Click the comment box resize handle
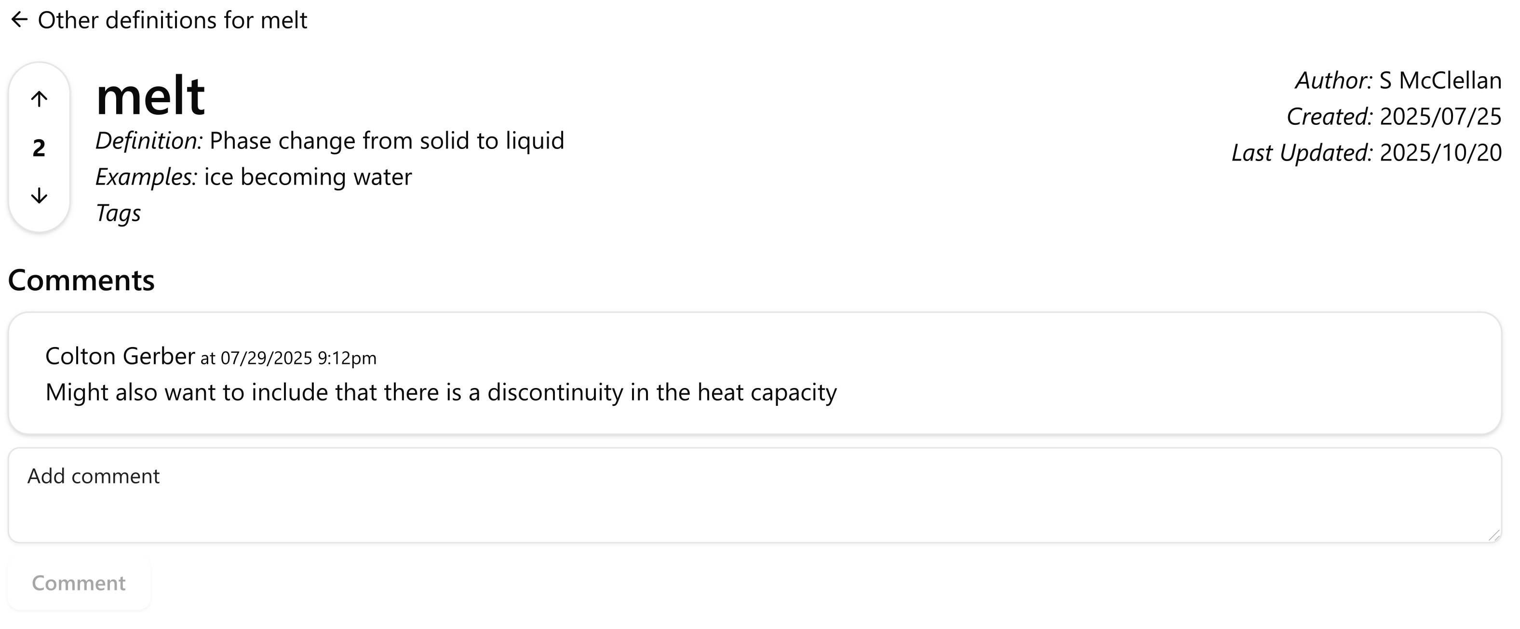This screenshot has height=629, width=1520. click(x=1493, y=535)
